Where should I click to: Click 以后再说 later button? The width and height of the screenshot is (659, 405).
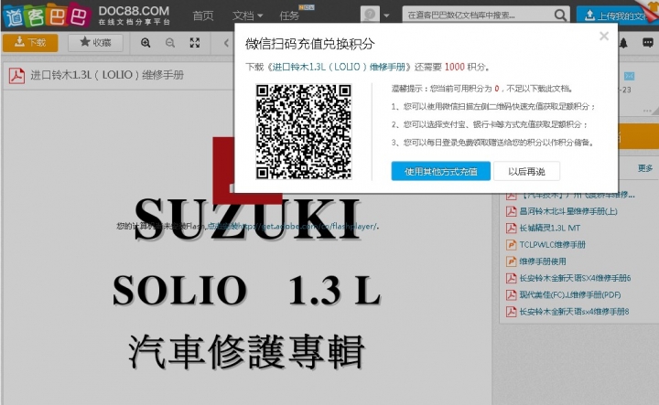point(526,171)
